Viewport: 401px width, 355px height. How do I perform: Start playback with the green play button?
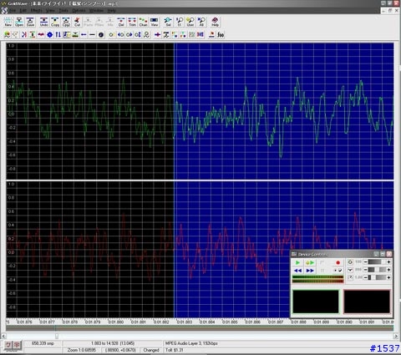pyautogui.click(x=297, y=262)
